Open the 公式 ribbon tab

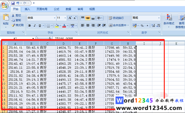coord(56,9)
